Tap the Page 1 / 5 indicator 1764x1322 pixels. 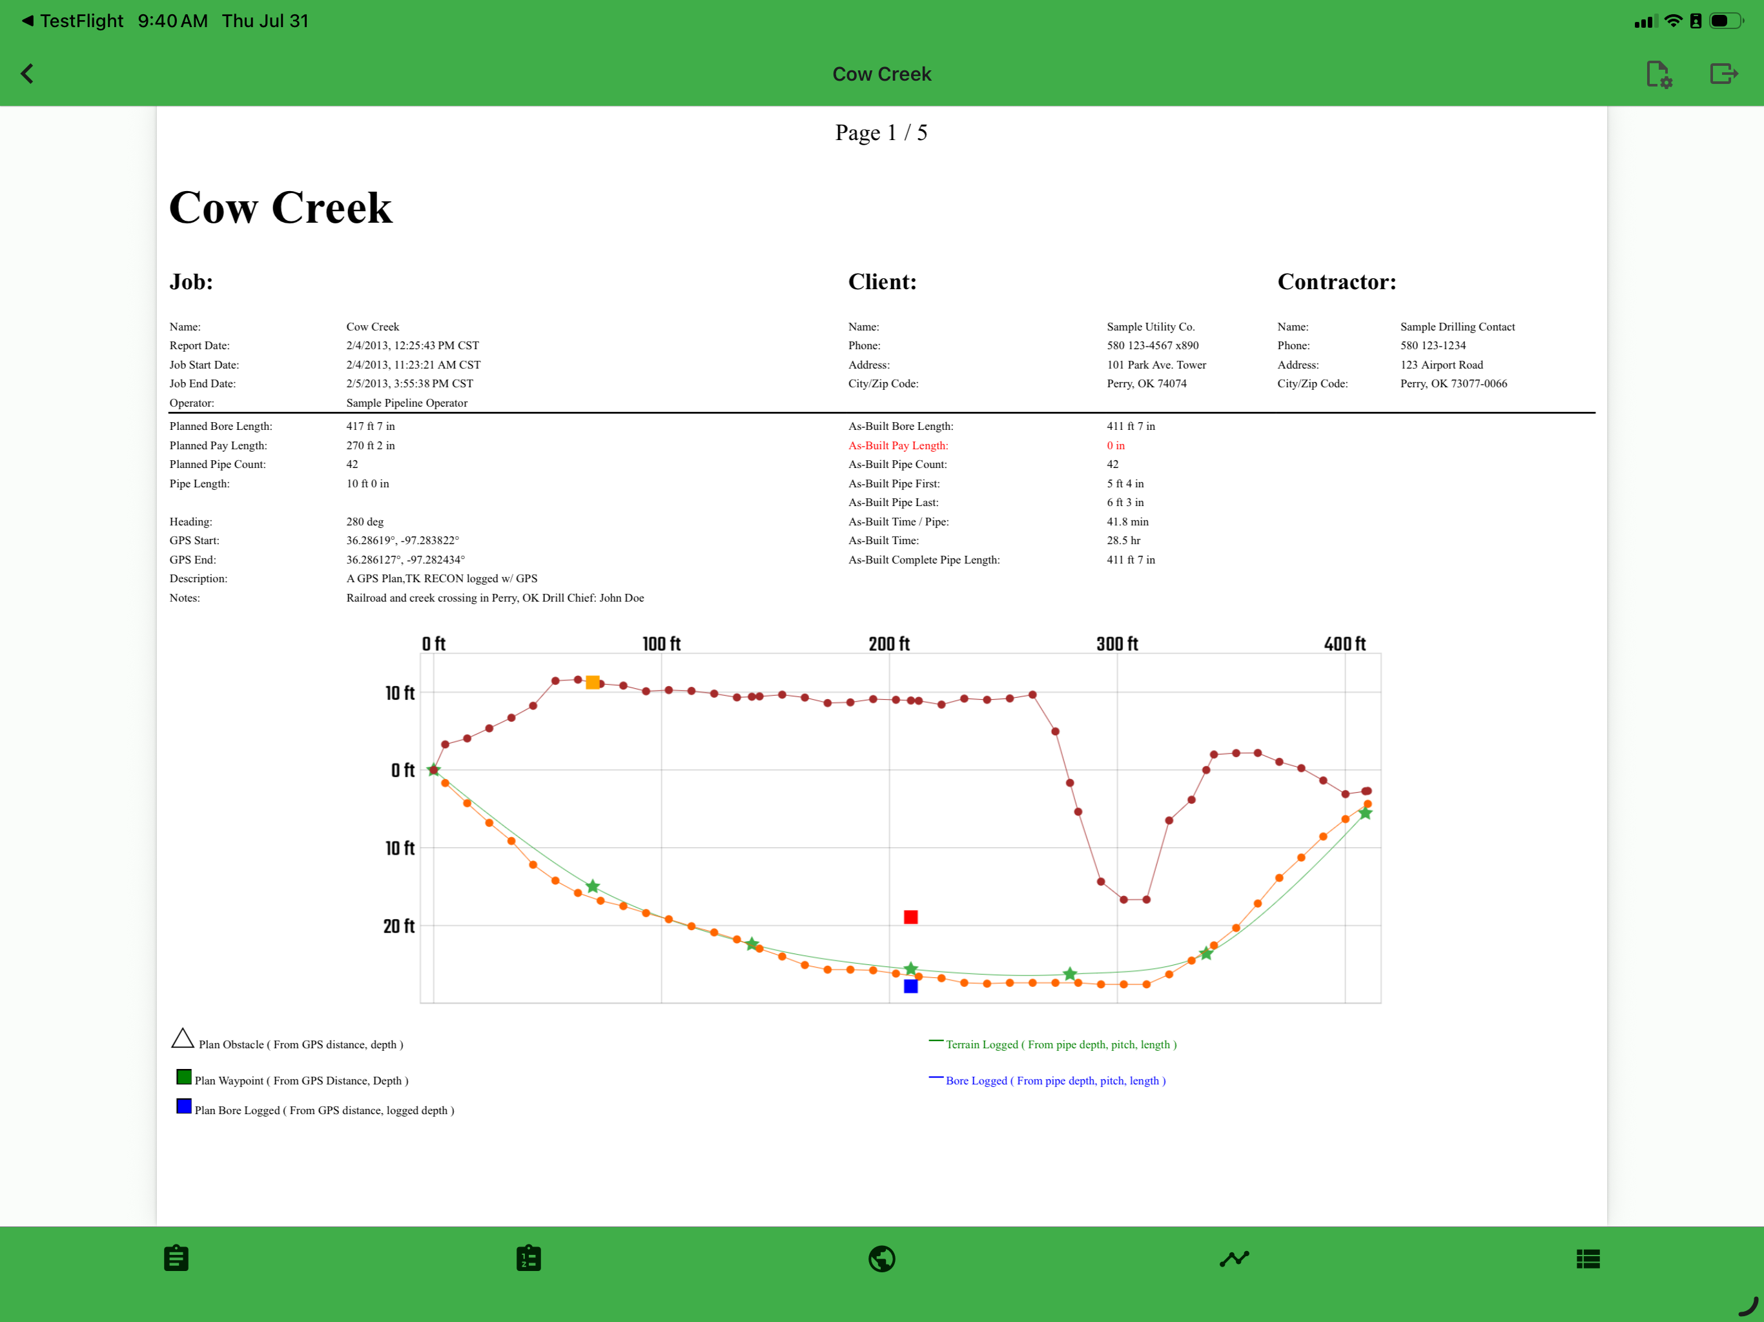point(881,132)
